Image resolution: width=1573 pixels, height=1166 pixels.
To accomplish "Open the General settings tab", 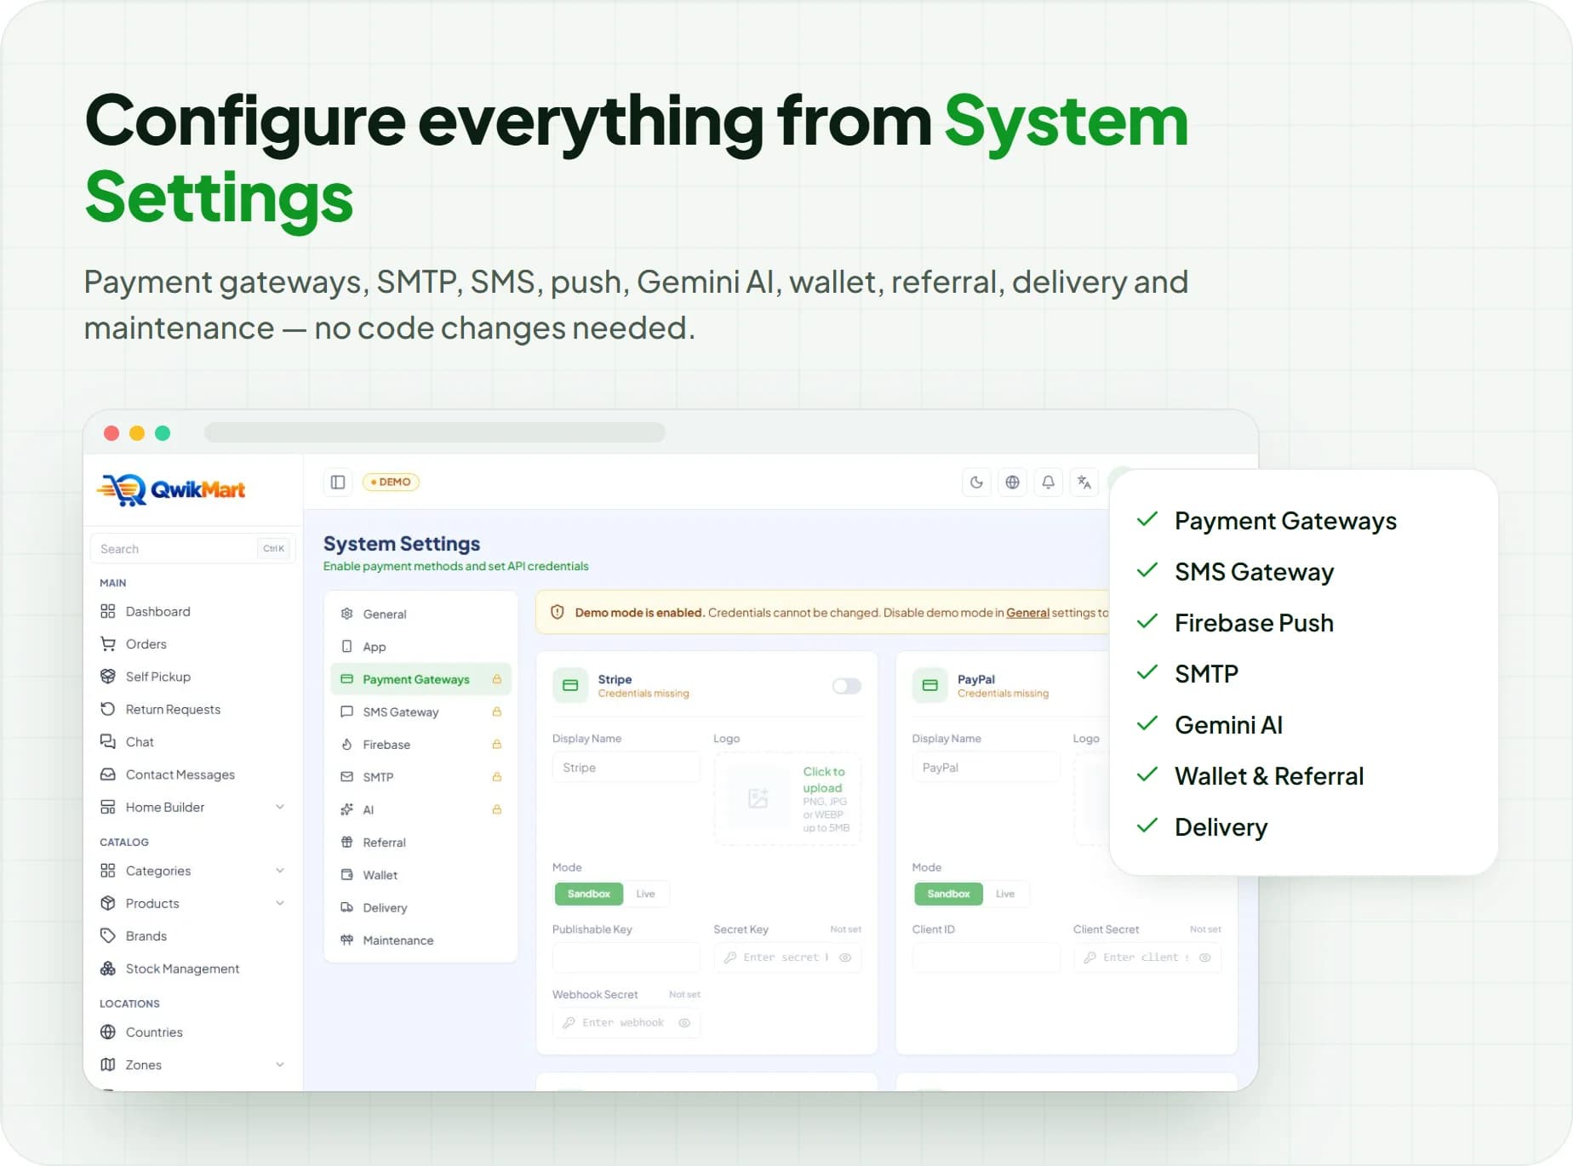I will tap(420, 614).
